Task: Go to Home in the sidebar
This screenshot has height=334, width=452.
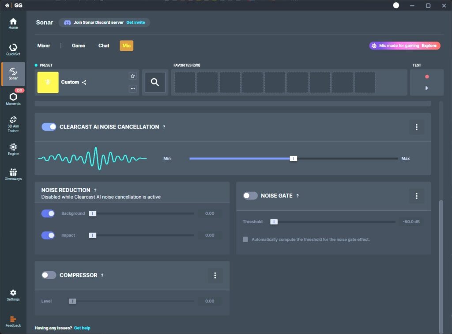Action: [13, 24]
